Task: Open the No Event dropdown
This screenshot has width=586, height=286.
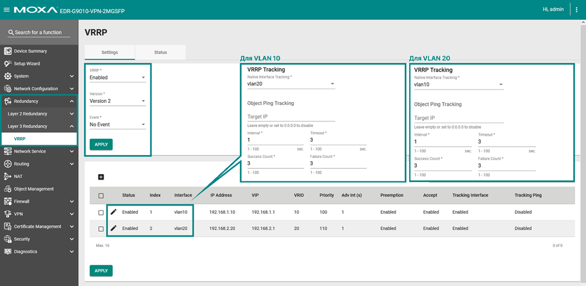Action: (117, 125)
